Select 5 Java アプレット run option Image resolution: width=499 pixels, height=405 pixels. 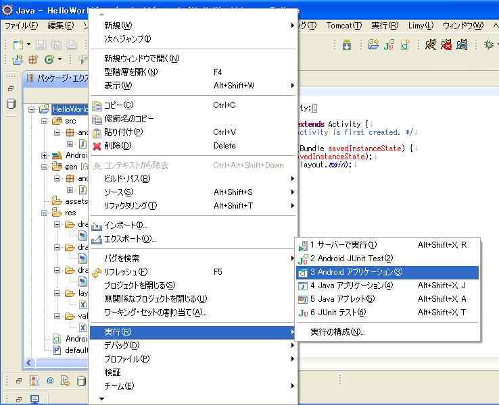(387, 299)
